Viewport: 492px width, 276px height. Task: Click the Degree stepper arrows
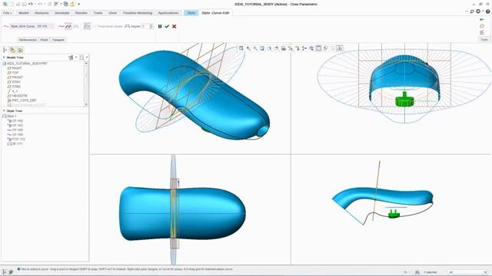pos(151,26)
